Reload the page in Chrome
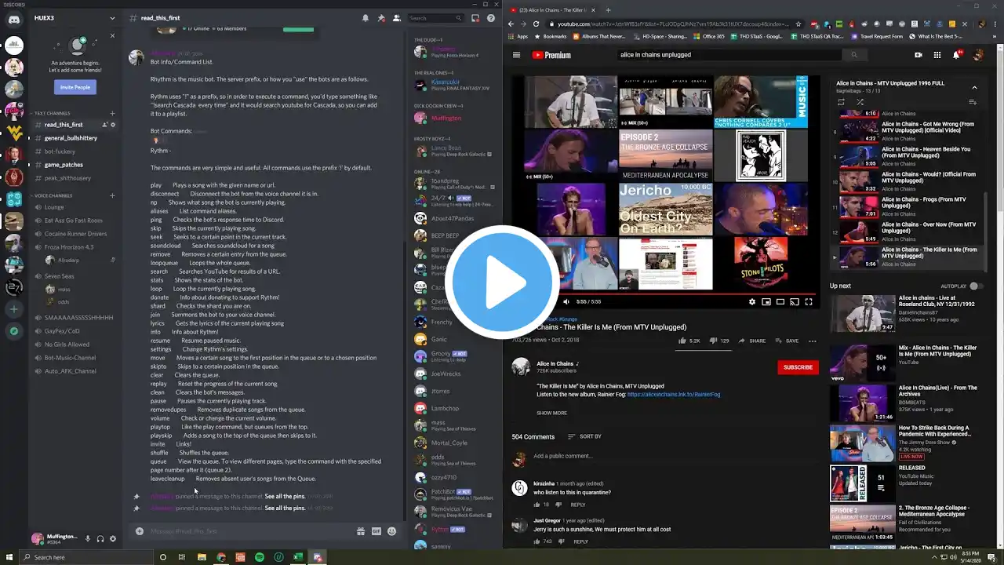1004x565 pixels. coord(537,24)
